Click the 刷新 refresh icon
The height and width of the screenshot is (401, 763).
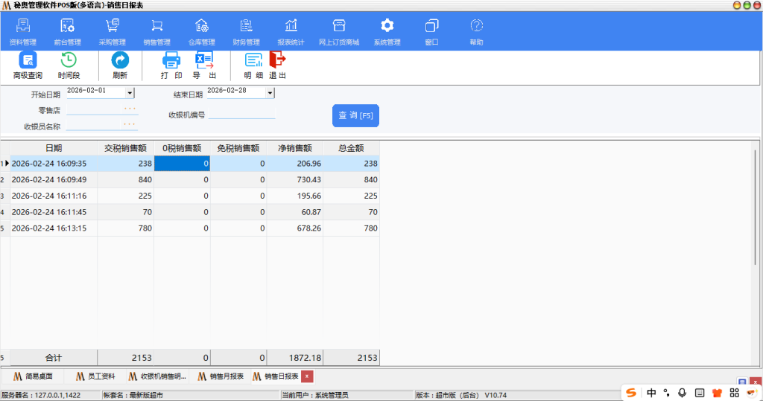point(120,61)
